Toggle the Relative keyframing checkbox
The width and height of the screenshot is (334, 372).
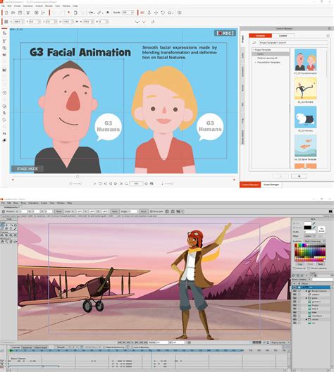[104, 347]
